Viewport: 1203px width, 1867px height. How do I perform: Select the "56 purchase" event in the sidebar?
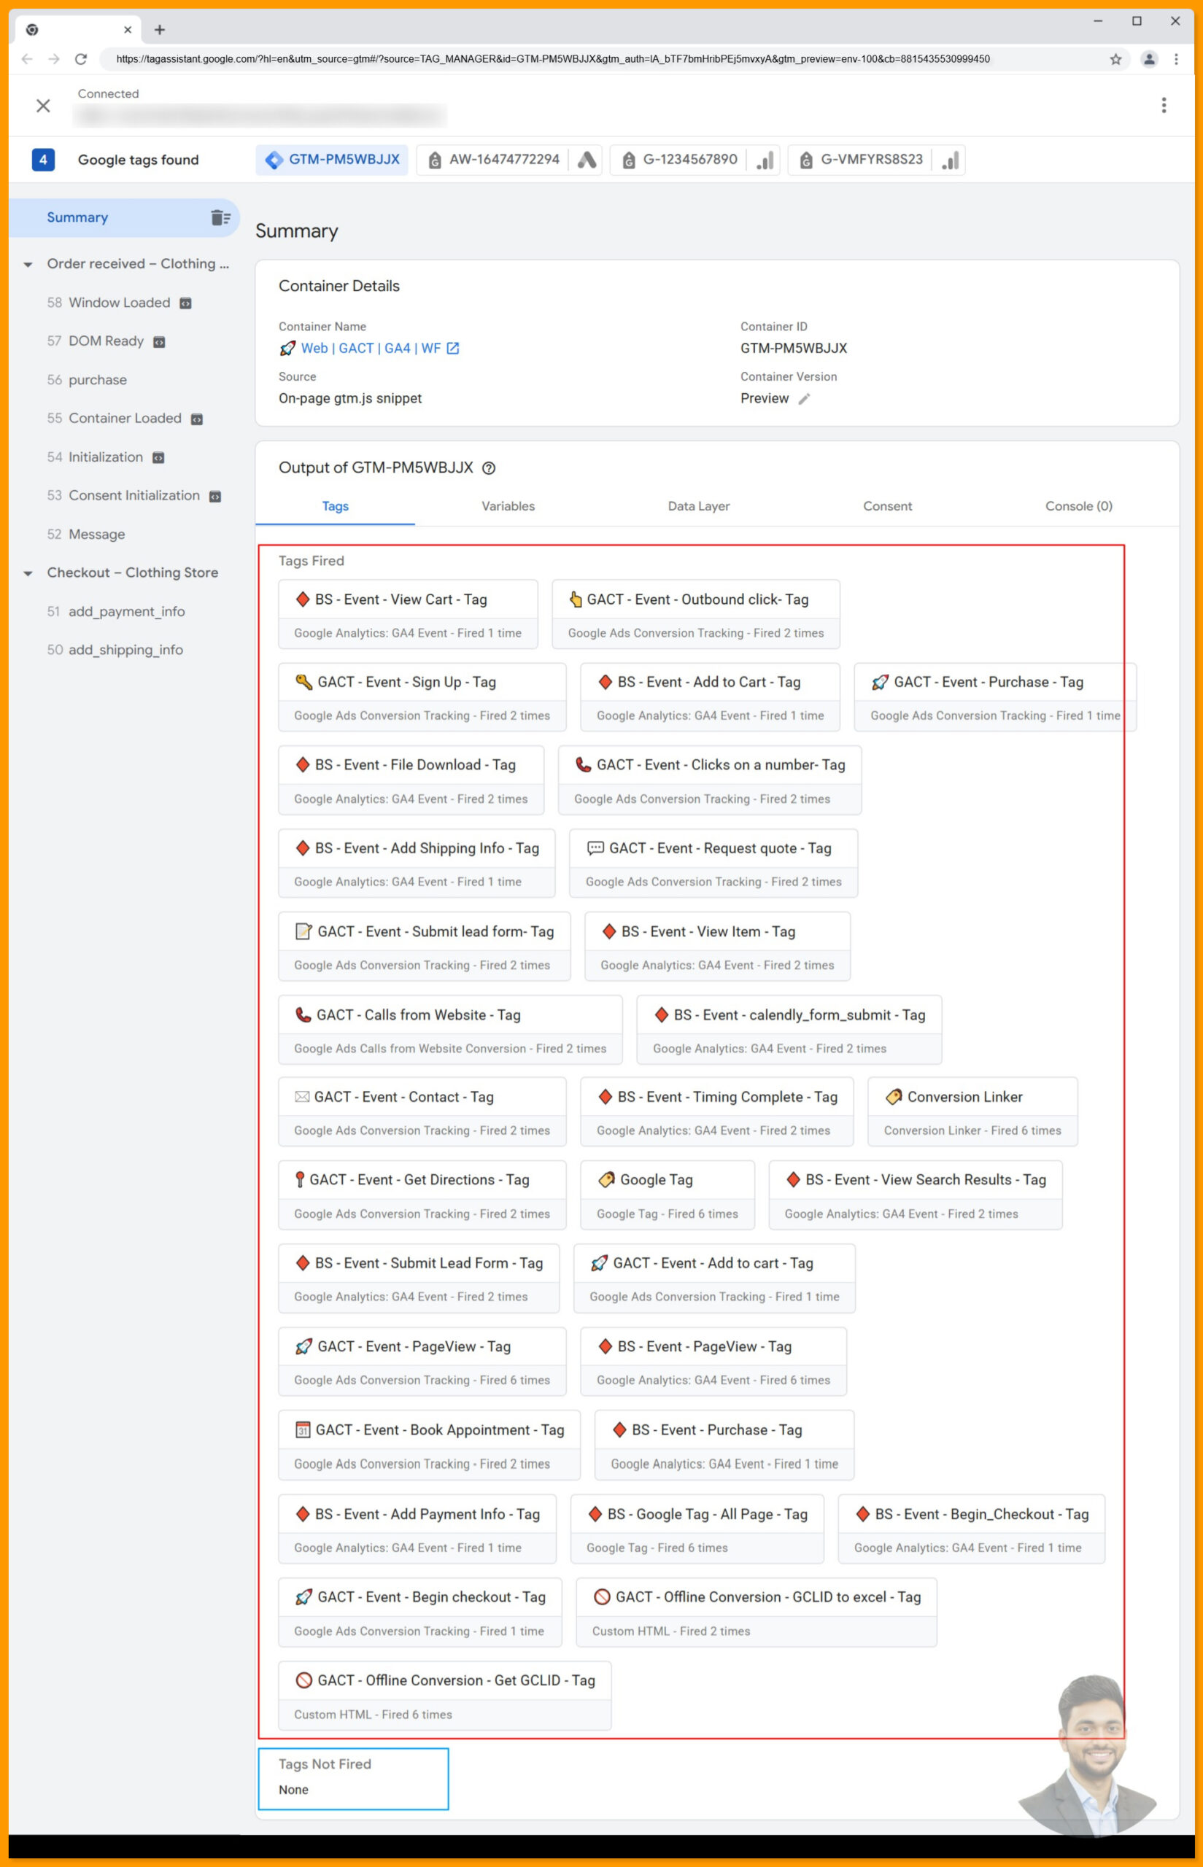tap(97, 380)
